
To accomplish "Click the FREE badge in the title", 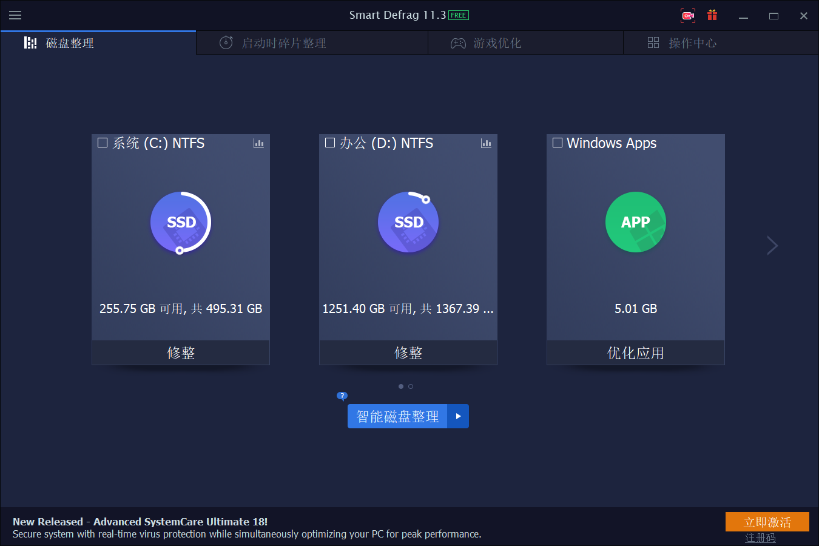I will [x=459, y=15].
